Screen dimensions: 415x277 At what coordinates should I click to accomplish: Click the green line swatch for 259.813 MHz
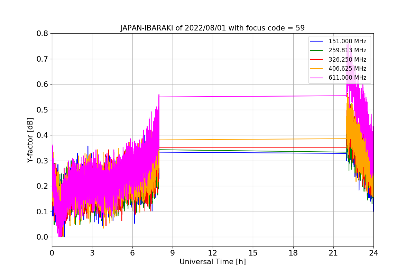pyautogui.click(x=317, y=51)
